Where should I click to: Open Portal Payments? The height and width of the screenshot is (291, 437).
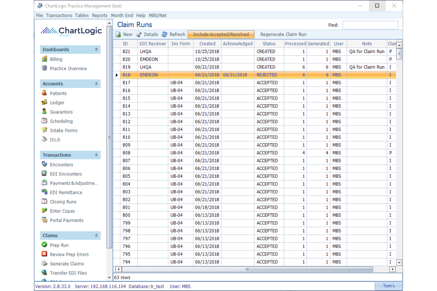pos(66,220)
